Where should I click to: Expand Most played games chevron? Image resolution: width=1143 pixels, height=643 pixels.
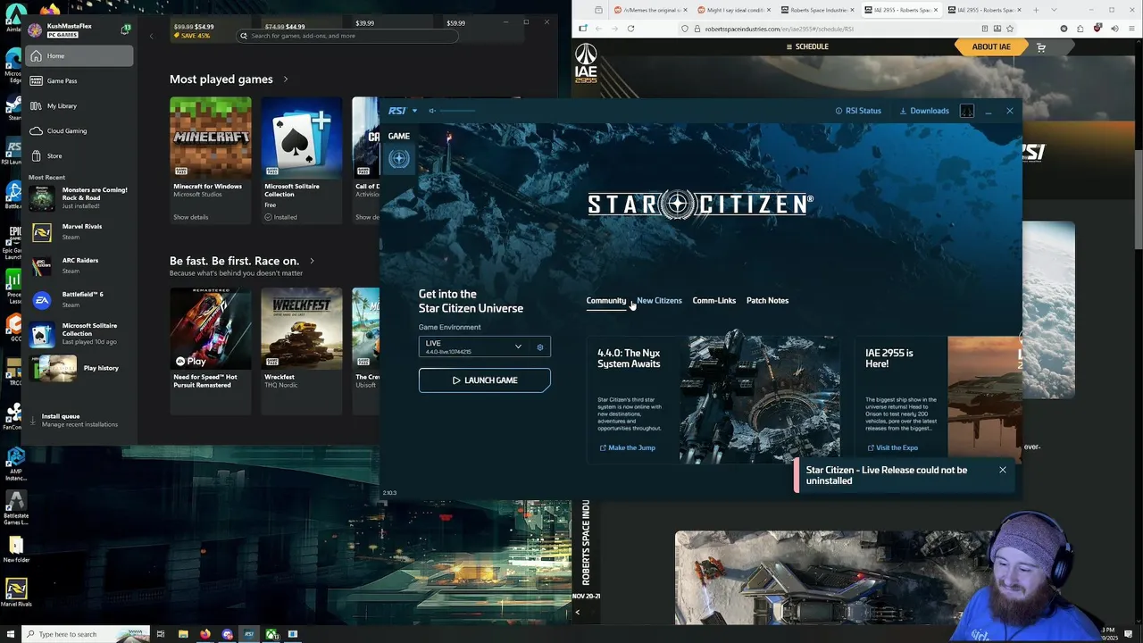tap(286, 79)
